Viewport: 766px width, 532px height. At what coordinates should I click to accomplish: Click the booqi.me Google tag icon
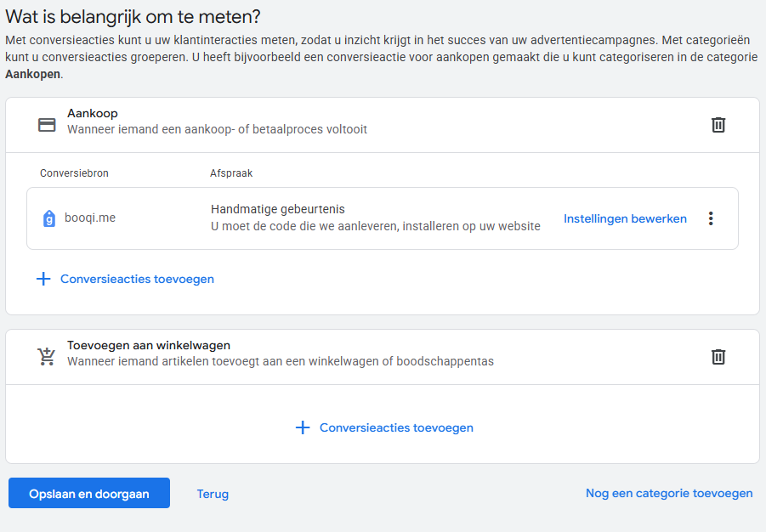pyautogui.click(x=49, y=218)
